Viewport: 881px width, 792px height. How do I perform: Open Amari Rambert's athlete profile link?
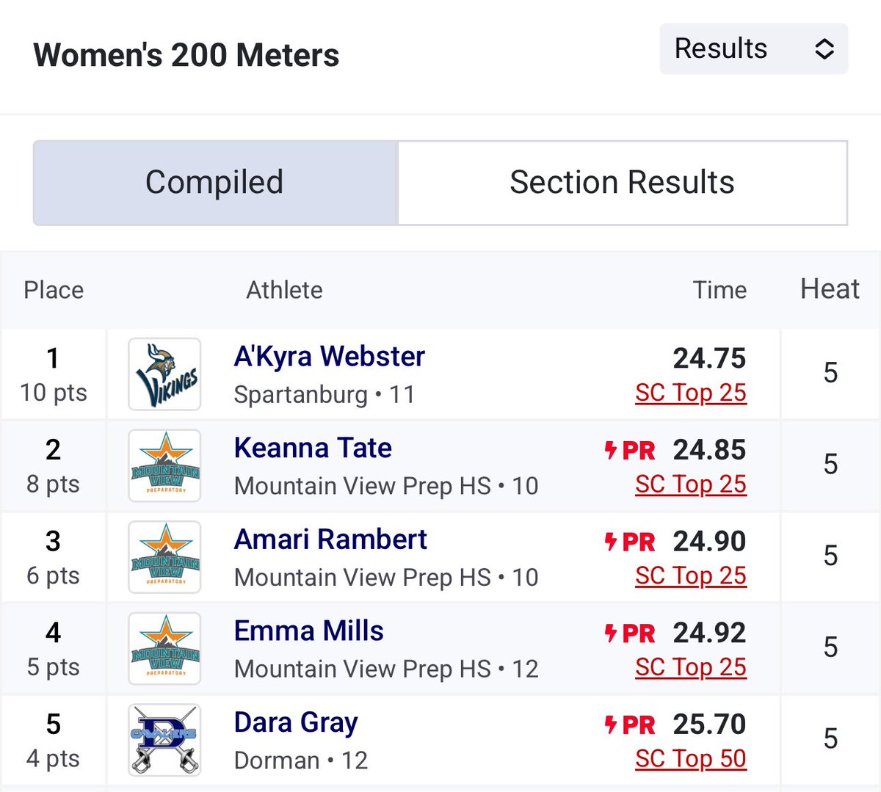point(330,539)
